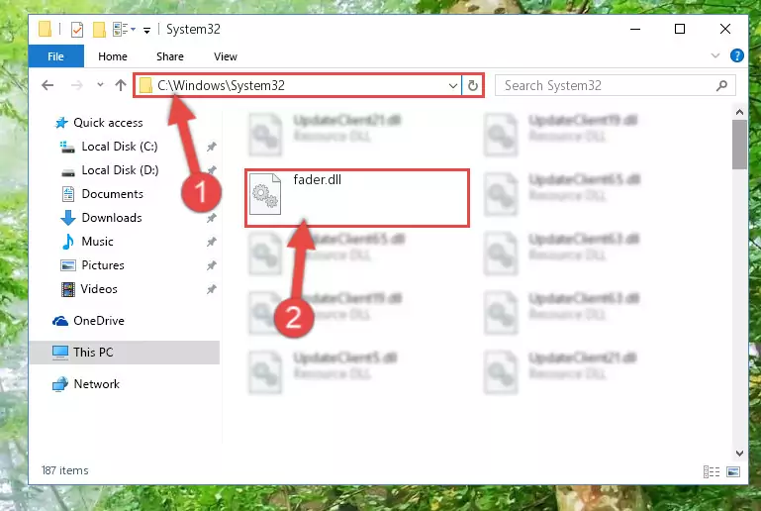Click the Properties checkmark icon in title bar

(76, 29)
